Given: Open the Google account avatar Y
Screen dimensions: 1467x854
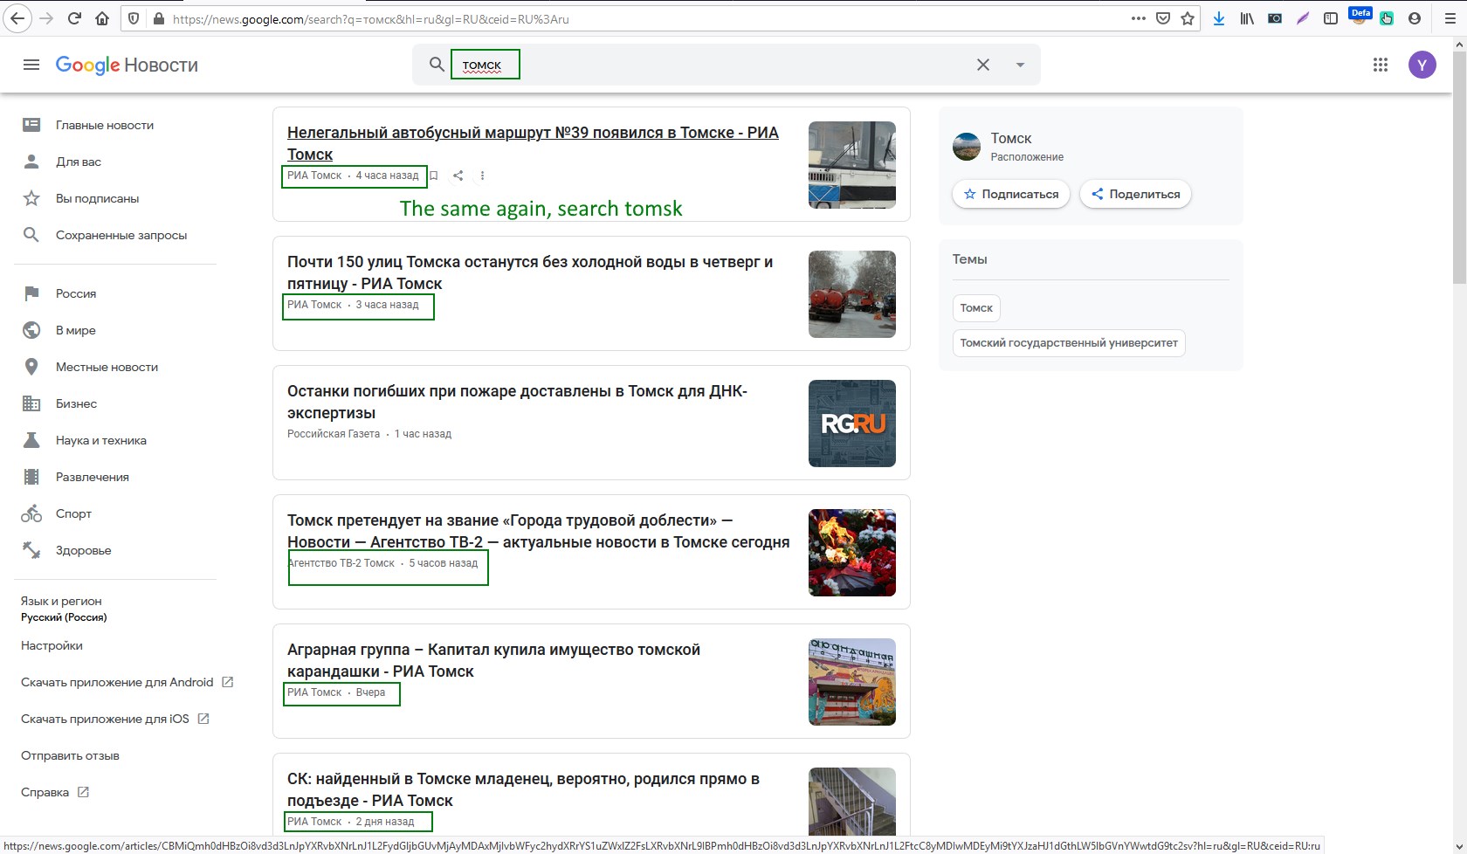Looking at the screenshot, I should point(1422,65).
